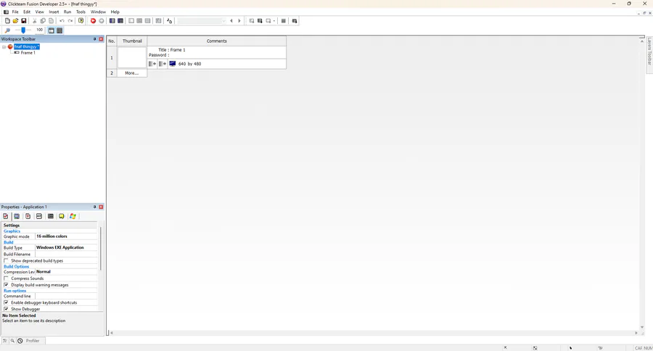653x351 pixels.
Task: Open the Edit menu
Action: pyautogui.click(x=27, y=12)
